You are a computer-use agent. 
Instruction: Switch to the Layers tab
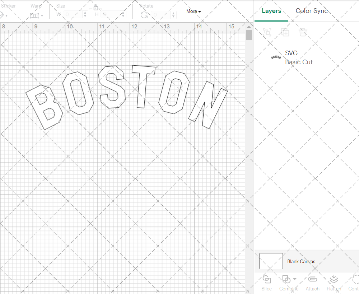click(x=271, y=11)
